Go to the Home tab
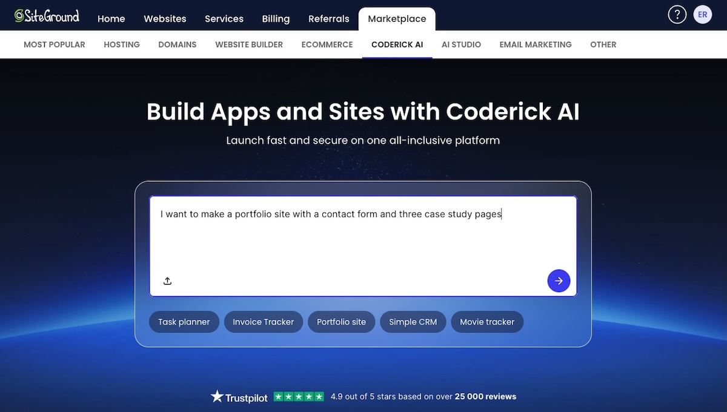This screenshot has height=412, width=727. (111, 19)
